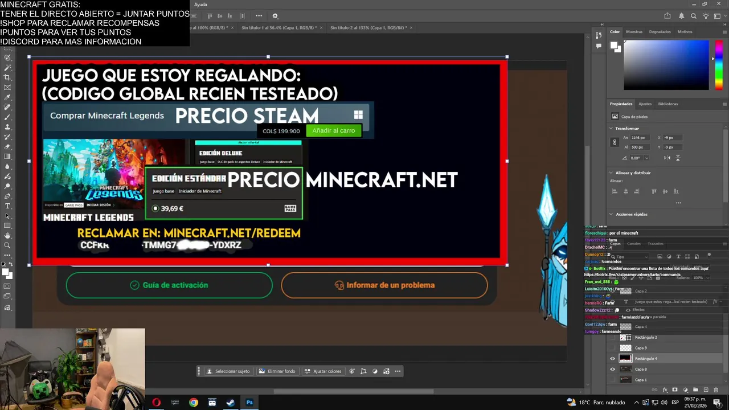Click the Seleccionar sujeto button

228,371
